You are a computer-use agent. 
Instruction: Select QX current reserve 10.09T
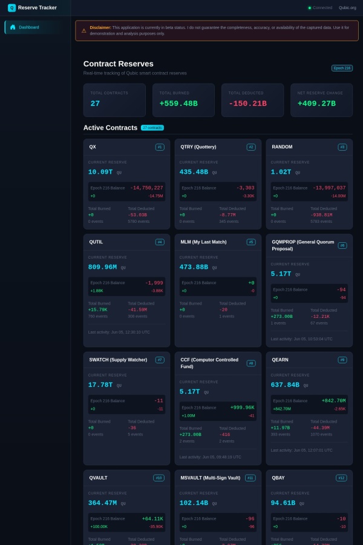pyautogui.click(x=100, y=172)
